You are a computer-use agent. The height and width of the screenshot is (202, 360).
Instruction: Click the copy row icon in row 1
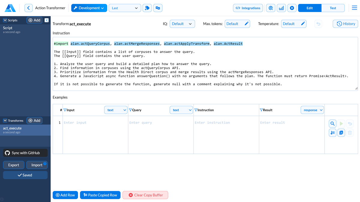tap(341, 133)
